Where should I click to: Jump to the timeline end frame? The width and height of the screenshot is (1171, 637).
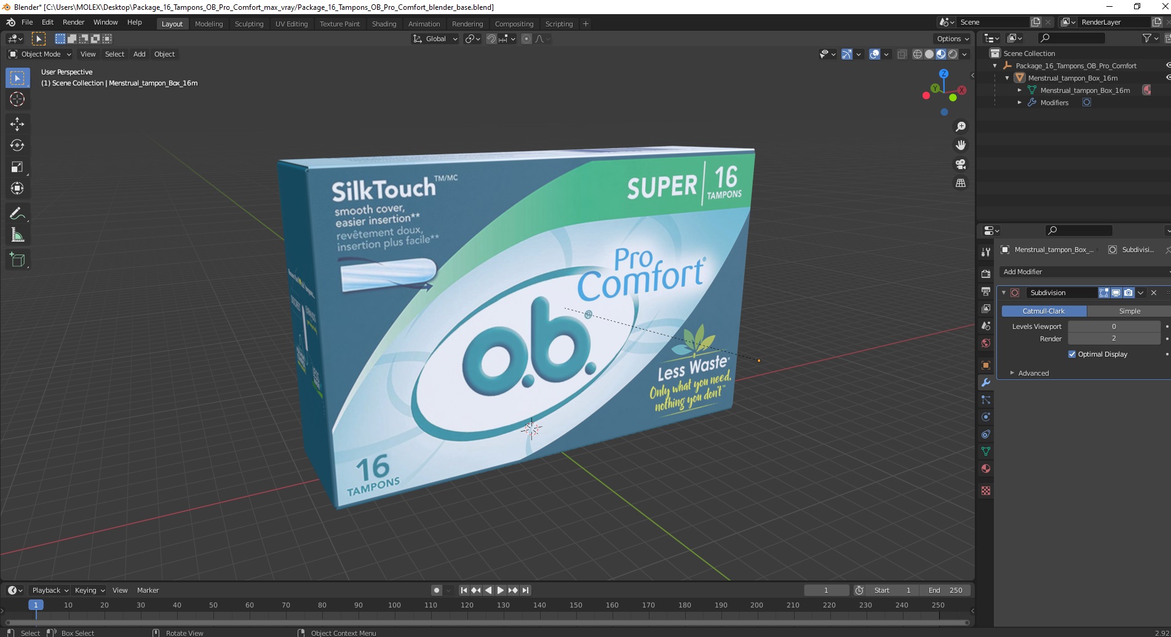click(525, 590)
